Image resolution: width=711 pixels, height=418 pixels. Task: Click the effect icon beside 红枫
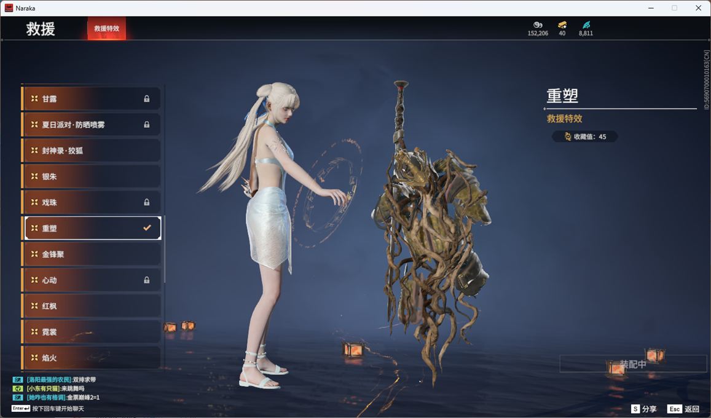tap(34, 306)
